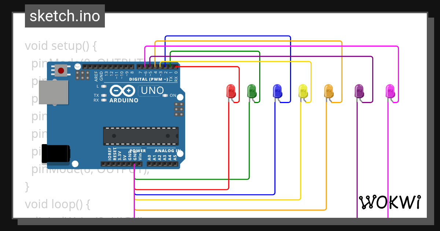
Task: Click the WOKWI logo
Action: coord(390,202)
